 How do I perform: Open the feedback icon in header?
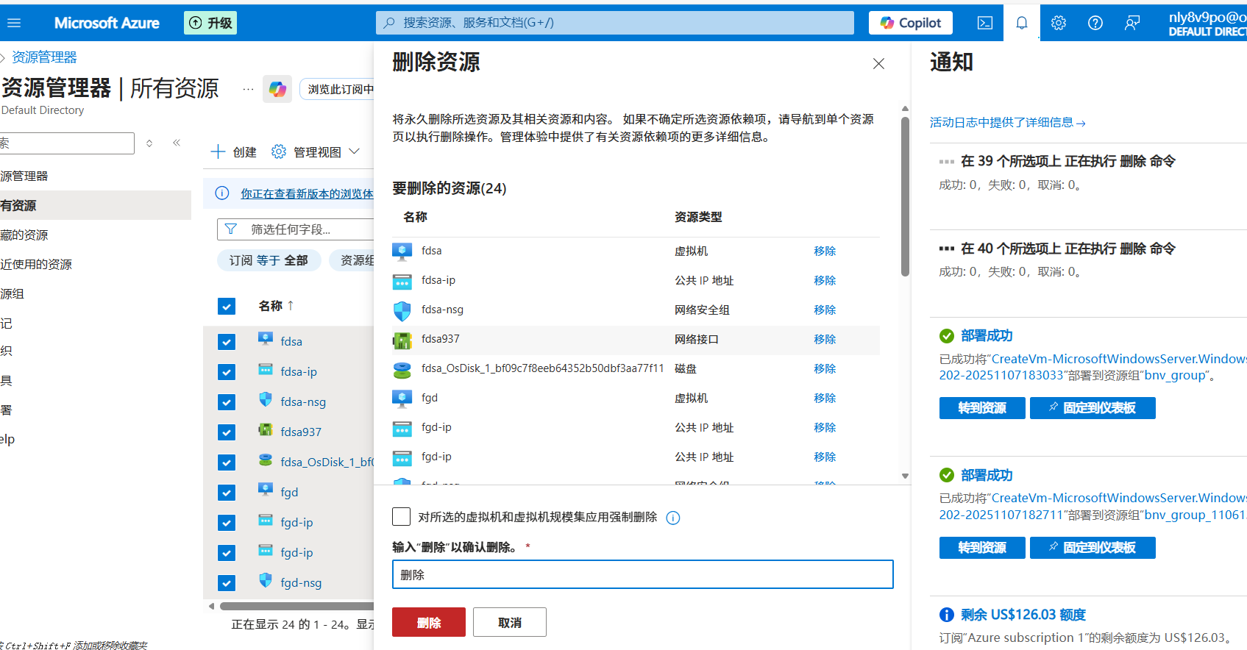(1131, 23)
